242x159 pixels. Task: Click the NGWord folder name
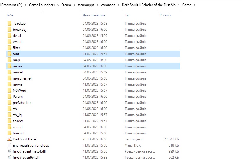[20, 91]
